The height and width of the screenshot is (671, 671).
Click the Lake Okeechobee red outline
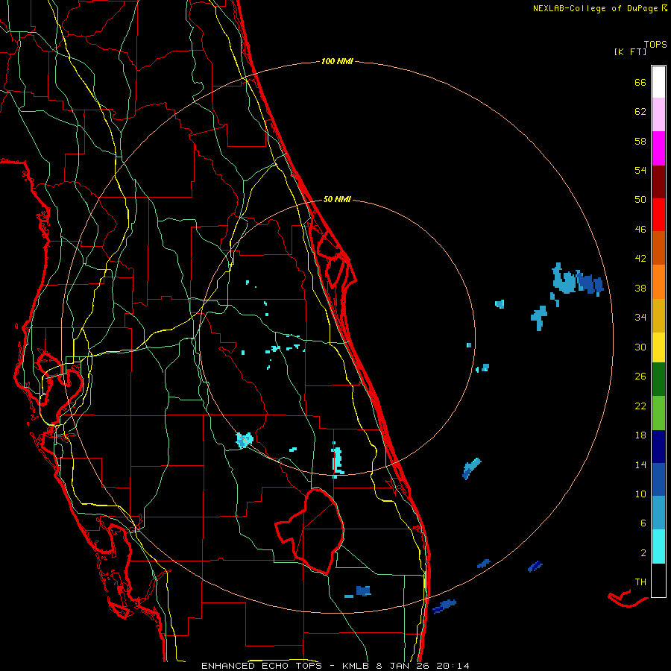click(x=310, y=531)
